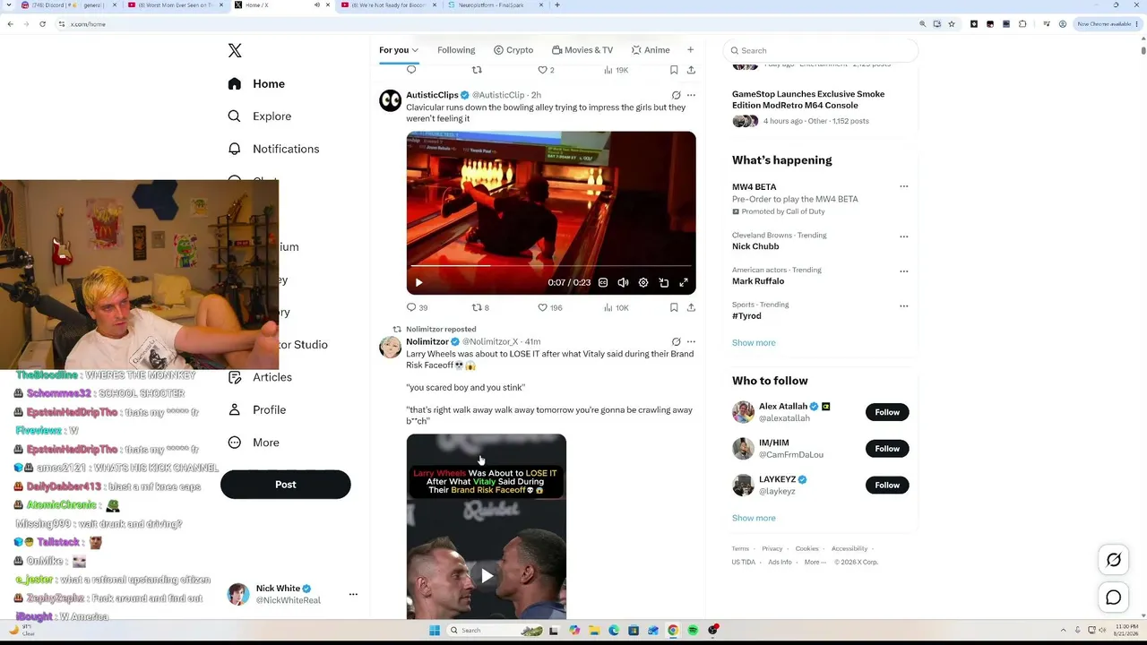The height and width of the screenshot is (645, 1147).
Task: Share the post with 19K views
Action: click(691, 70)
